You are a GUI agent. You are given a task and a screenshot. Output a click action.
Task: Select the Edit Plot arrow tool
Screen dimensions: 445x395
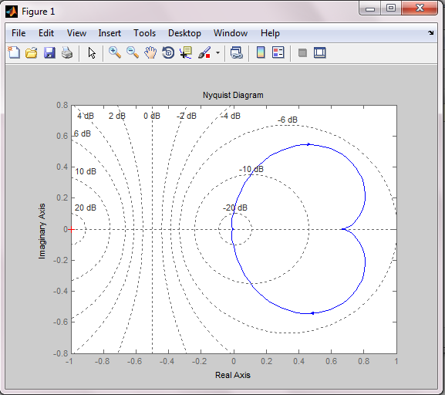point(92,52)
